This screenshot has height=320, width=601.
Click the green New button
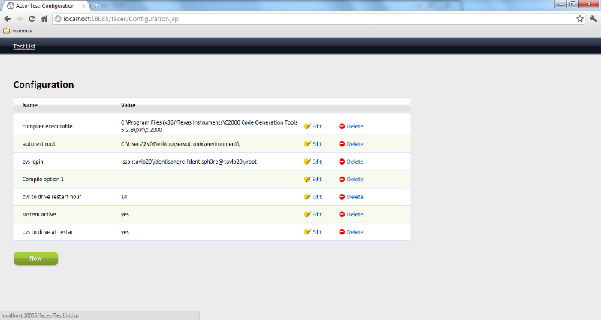pyautogui.click(x=35, y=258)
